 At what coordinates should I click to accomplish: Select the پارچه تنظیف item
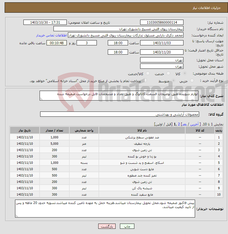(142, 144)
